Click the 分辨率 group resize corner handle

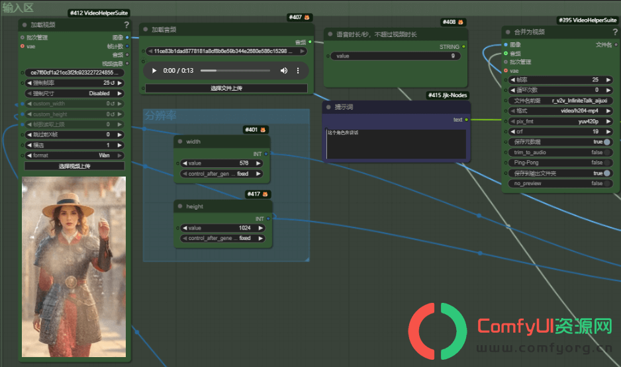coord(307,259)
